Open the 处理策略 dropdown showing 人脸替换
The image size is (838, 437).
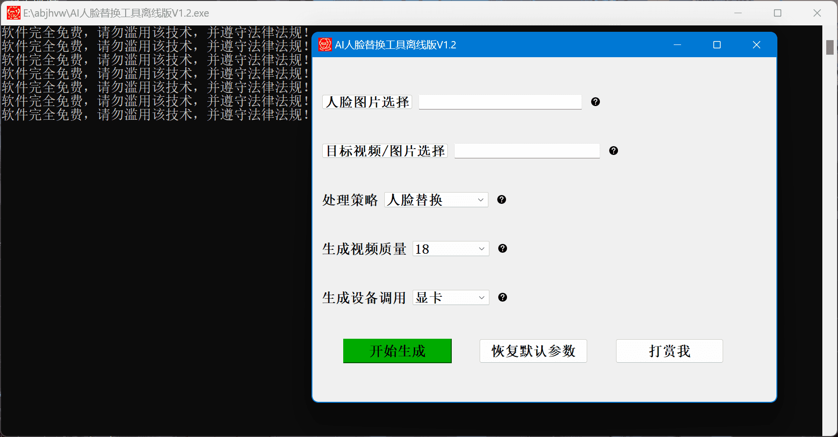tap(436, 199)
